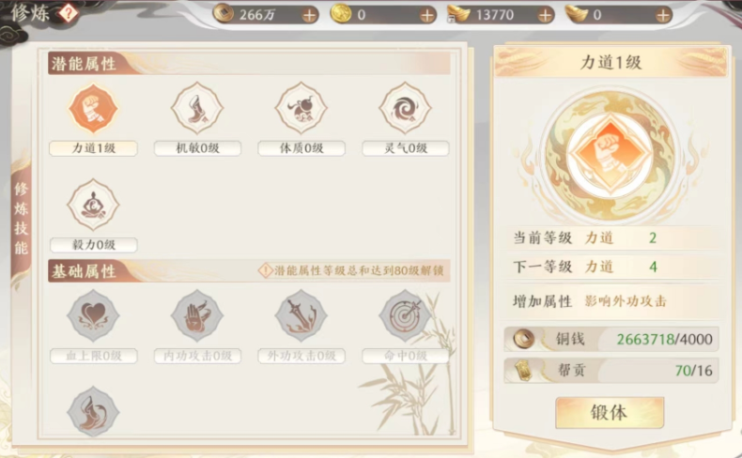Add more copper with plus beside 266万
The width and height of the screenshot is (742, 458).
pyautogui.click(x=310, y=15)
